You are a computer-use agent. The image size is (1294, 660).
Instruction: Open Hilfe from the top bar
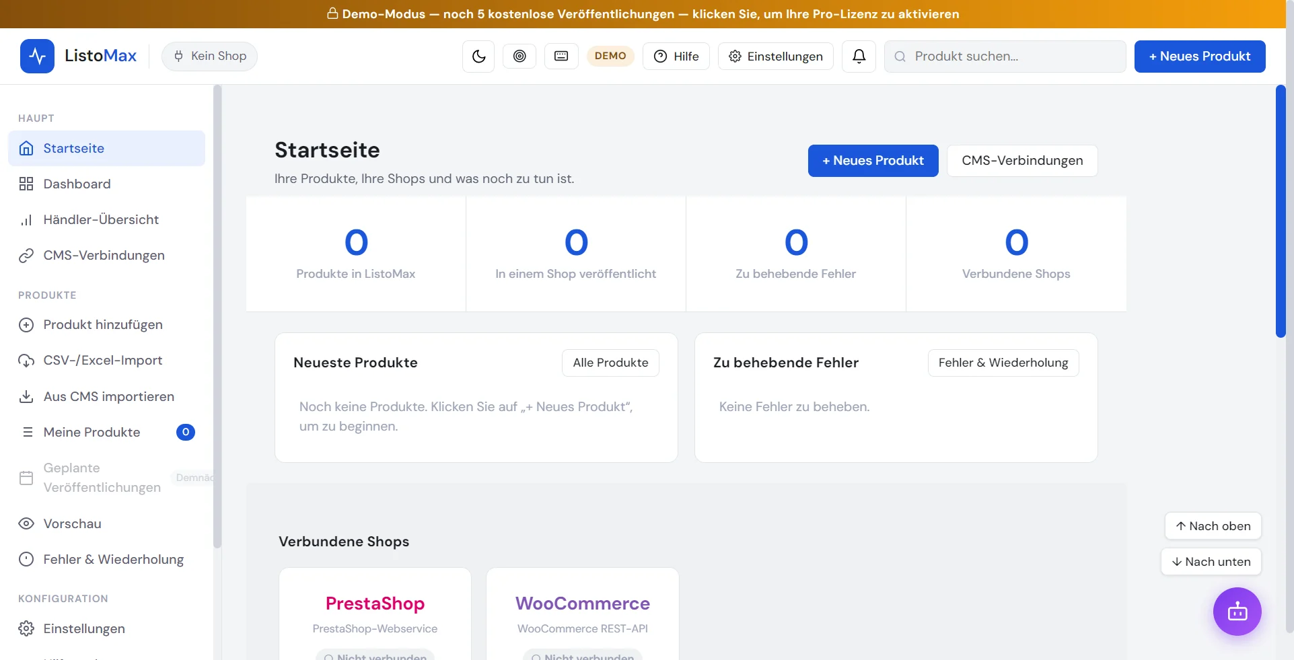click(x=676, y=57)
